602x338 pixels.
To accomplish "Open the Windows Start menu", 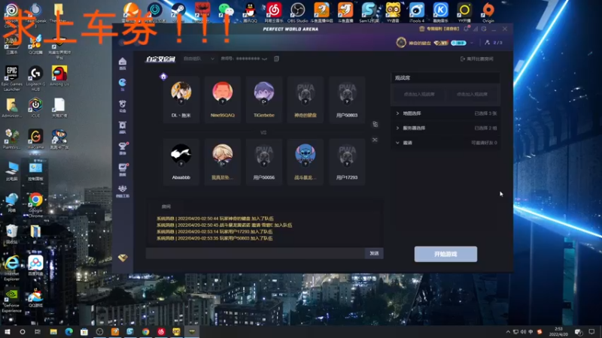I will [x=8, y=331].
